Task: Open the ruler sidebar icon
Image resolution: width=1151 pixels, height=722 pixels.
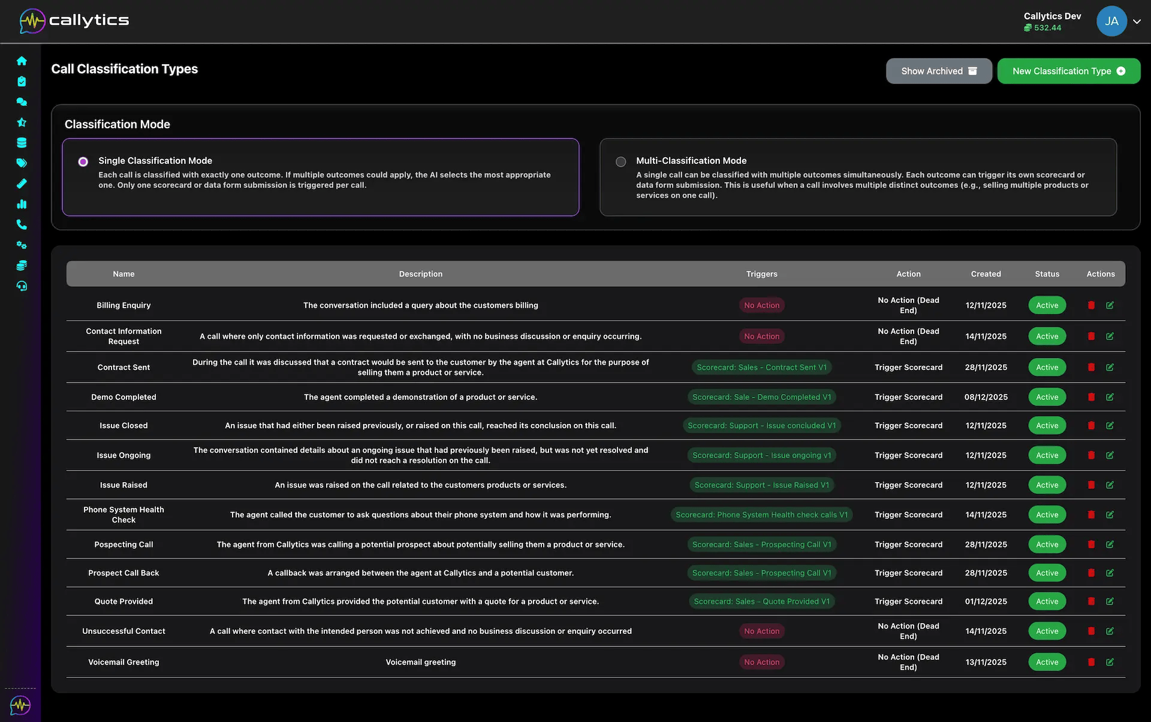Action: pos(22,183)
